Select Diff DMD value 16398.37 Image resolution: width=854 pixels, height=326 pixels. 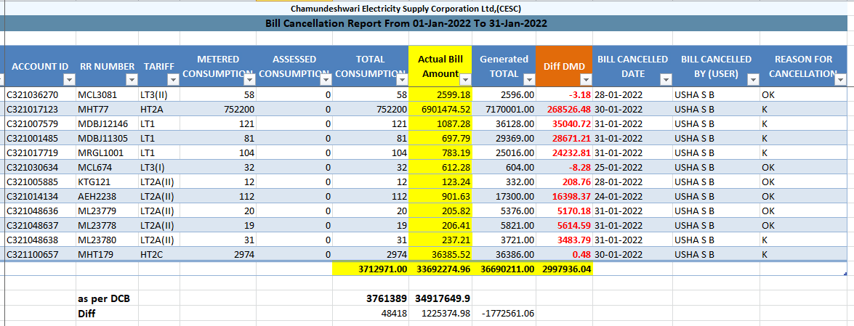point(564,196)
